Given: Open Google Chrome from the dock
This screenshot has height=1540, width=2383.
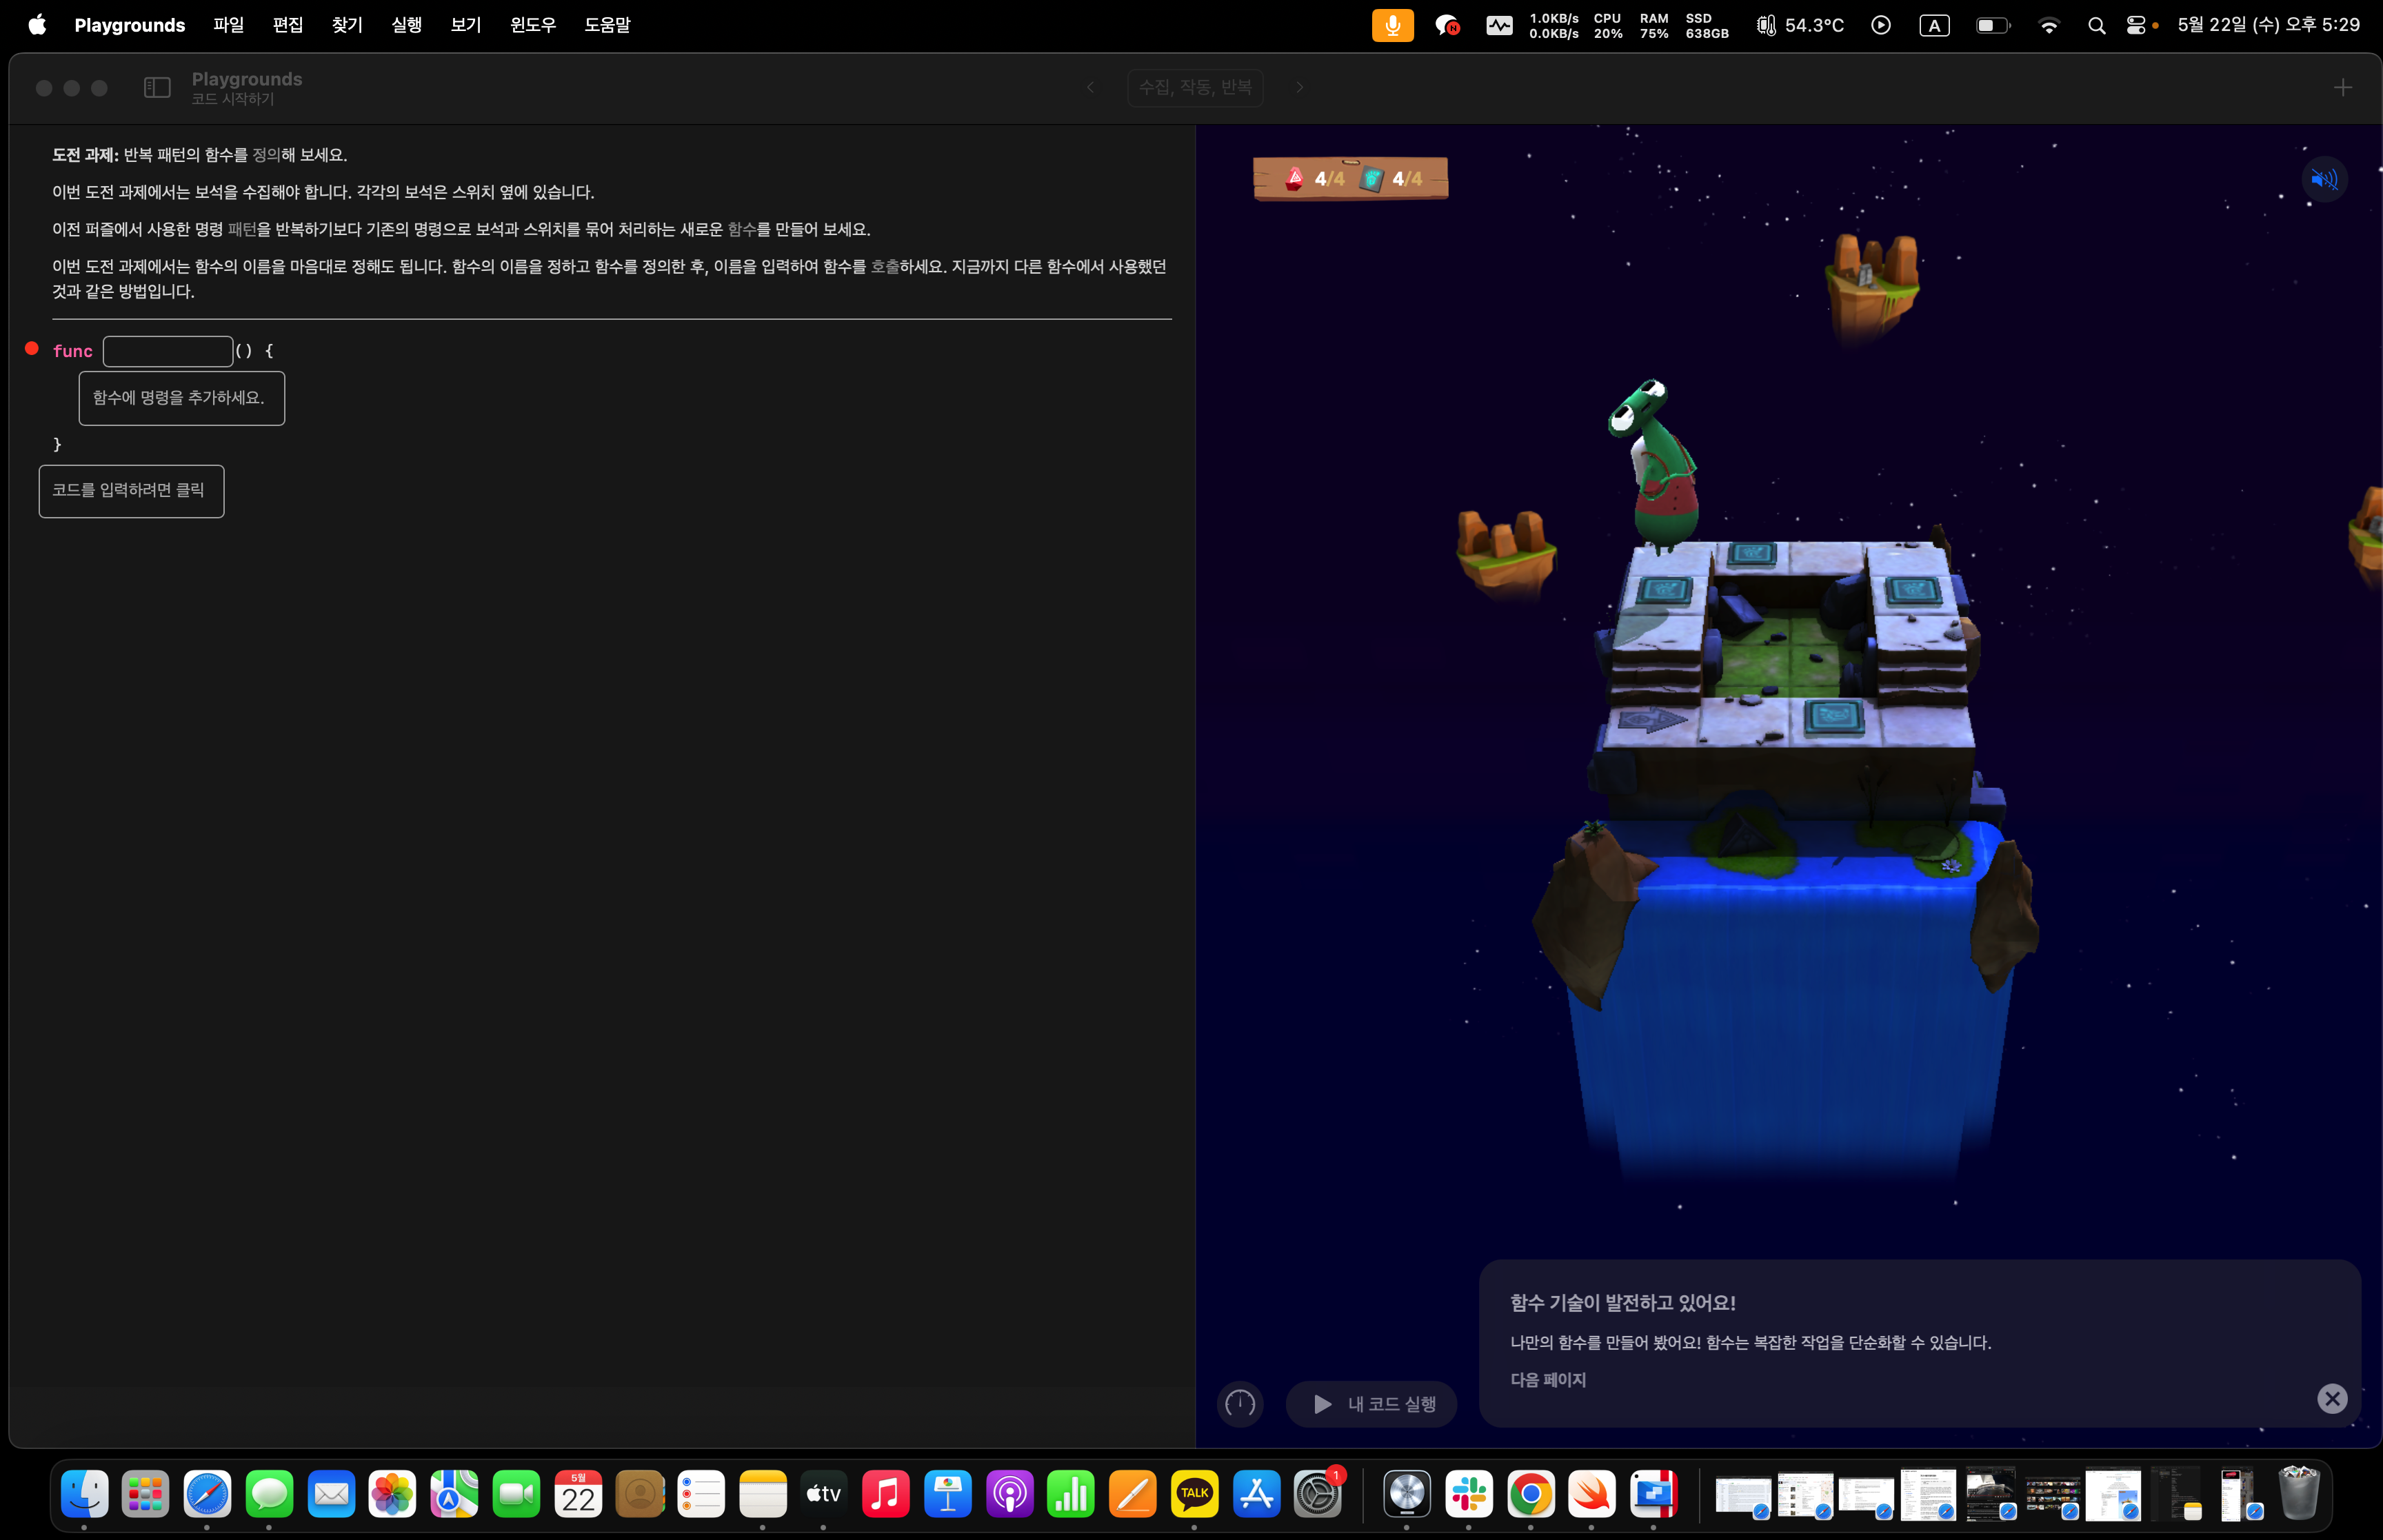Looking at the screenshot, I should (1531, 1494).
